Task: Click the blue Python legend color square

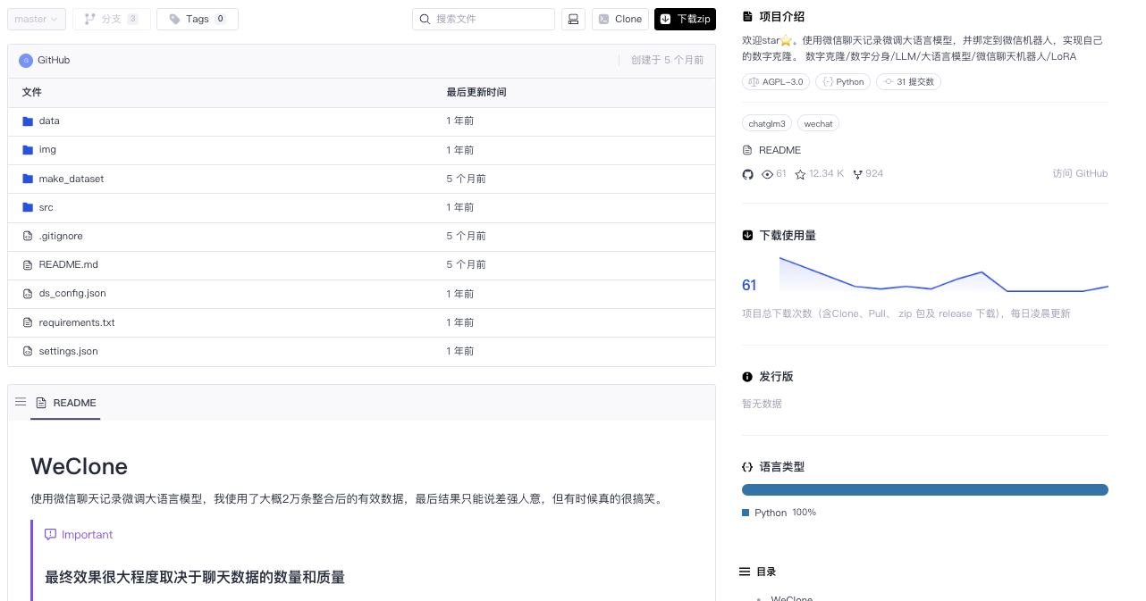Action: [746, 513]
